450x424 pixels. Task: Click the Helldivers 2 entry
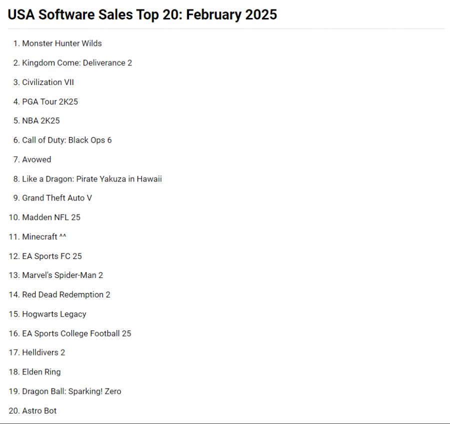[x=43, y=352]
